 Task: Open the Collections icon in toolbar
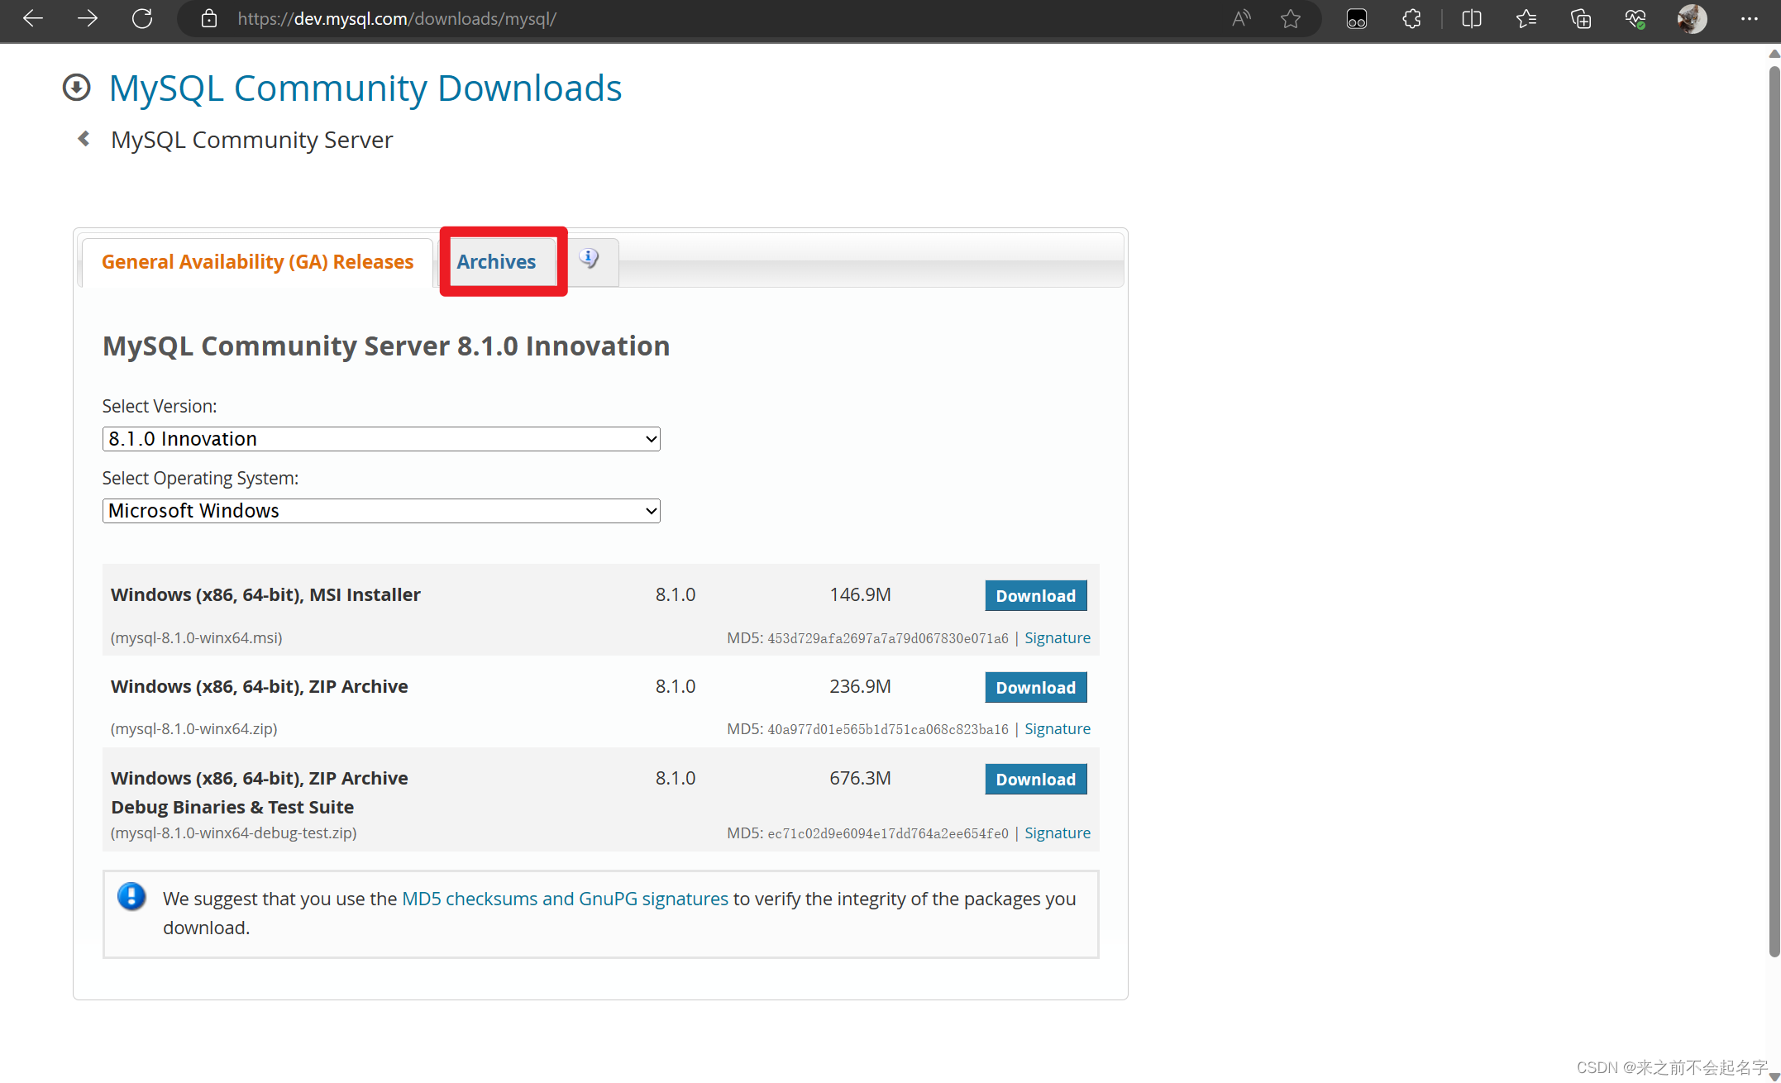coord(1580,18)
